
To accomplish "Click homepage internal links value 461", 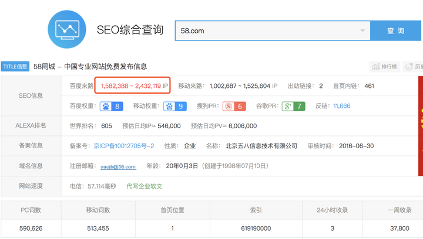I will pyautogui.click(x=370, y=86).
